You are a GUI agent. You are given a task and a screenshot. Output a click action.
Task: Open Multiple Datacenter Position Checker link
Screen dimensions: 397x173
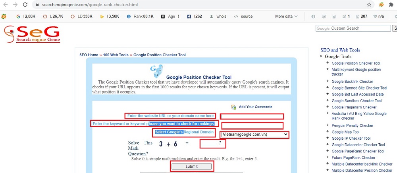[x=362, y=171]
